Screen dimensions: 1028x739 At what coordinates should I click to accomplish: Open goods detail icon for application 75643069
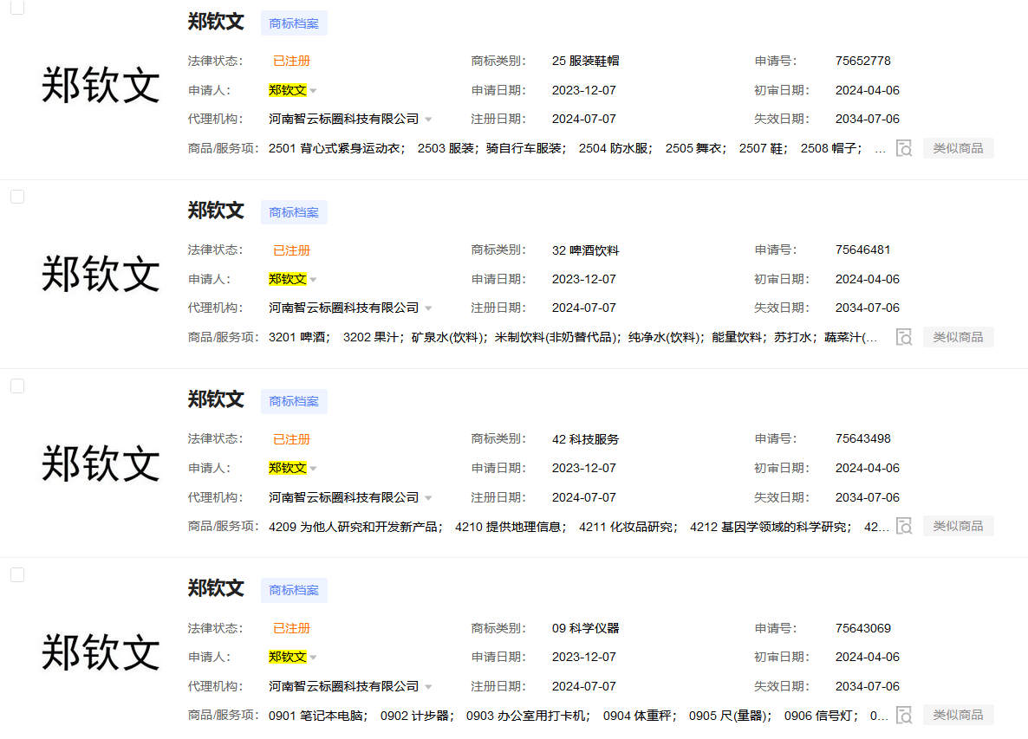pos(904,715)
